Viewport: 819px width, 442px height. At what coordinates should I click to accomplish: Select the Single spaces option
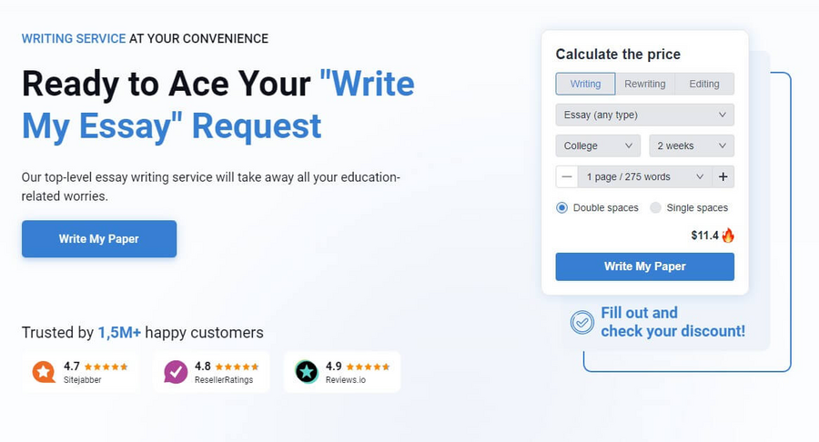(x=656, y=207)
